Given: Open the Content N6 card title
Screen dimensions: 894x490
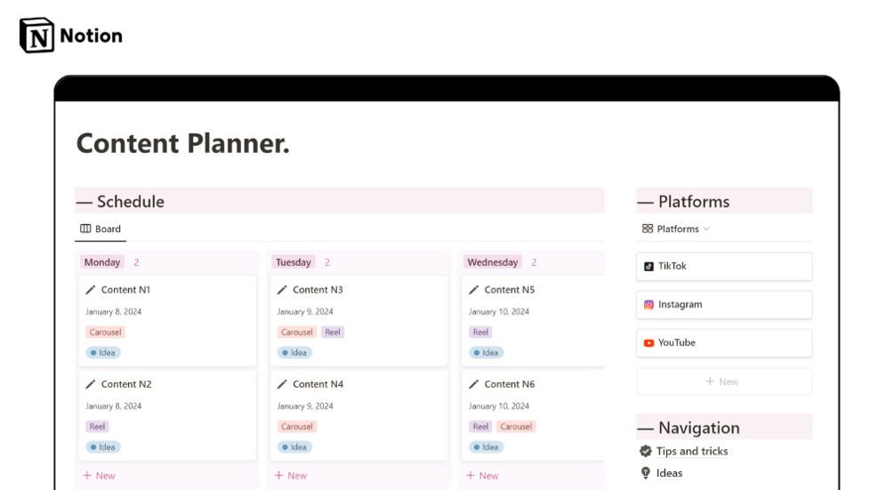Looking at the screenshot, I should 510,384.
